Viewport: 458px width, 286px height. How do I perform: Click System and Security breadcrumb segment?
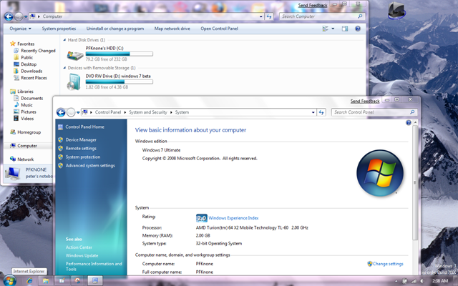tap(148, 112)
